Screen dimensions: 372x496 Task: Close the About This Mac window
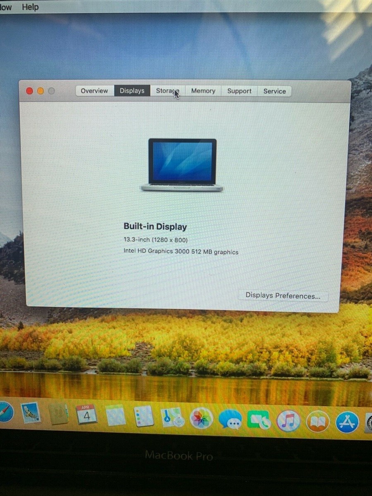pos(29,91)
